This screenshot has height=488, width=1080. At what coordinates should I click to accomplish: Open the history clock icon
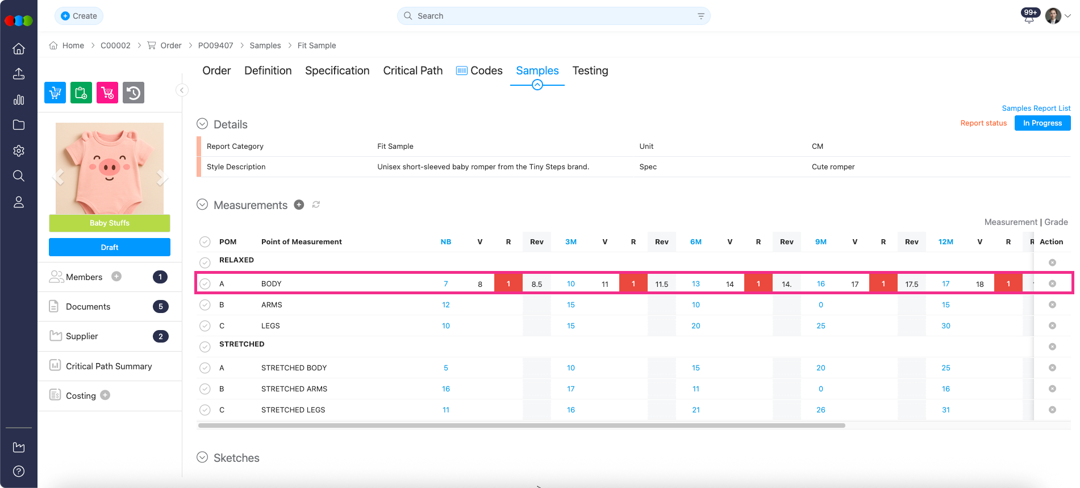tap(134, 93)
